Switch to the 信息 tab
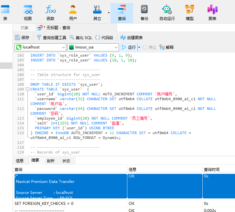This screenshot has height=212, width=235. tap(20, 161)
